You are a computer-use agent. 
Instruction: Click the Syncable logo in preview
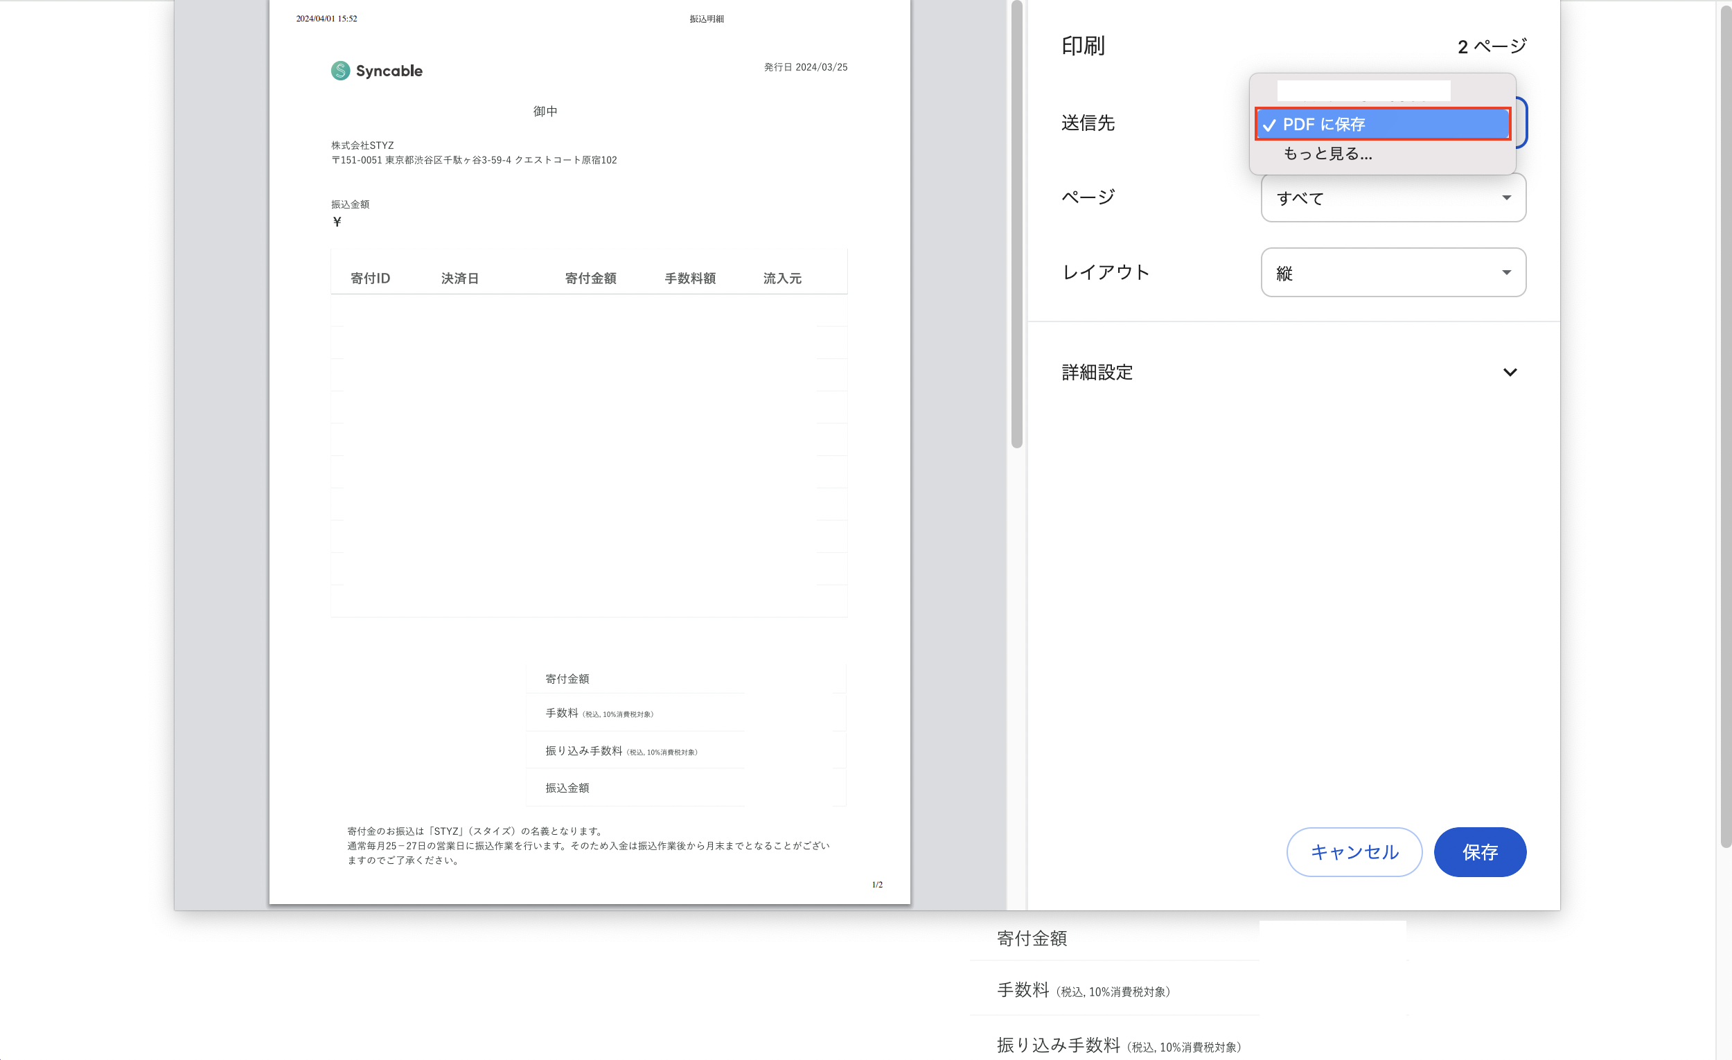coord(377,71)
